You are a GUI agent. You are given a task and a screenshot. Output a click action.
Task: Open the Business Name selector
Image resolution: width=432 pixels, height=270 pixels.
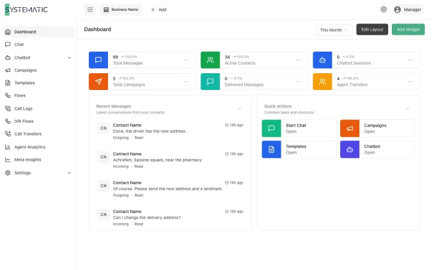pyautogui.click(x=121, y=10)
